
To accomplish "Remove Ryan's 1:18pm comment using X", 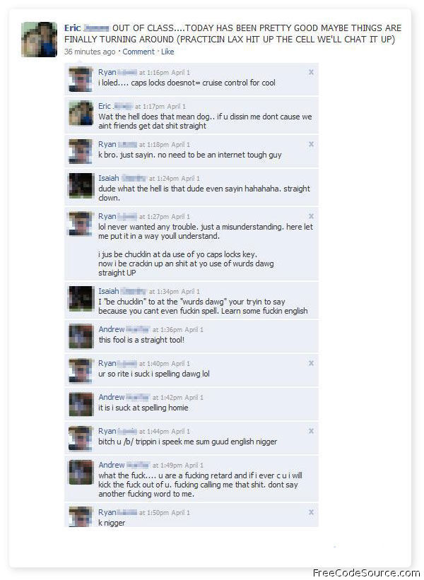I will [311, 144].
